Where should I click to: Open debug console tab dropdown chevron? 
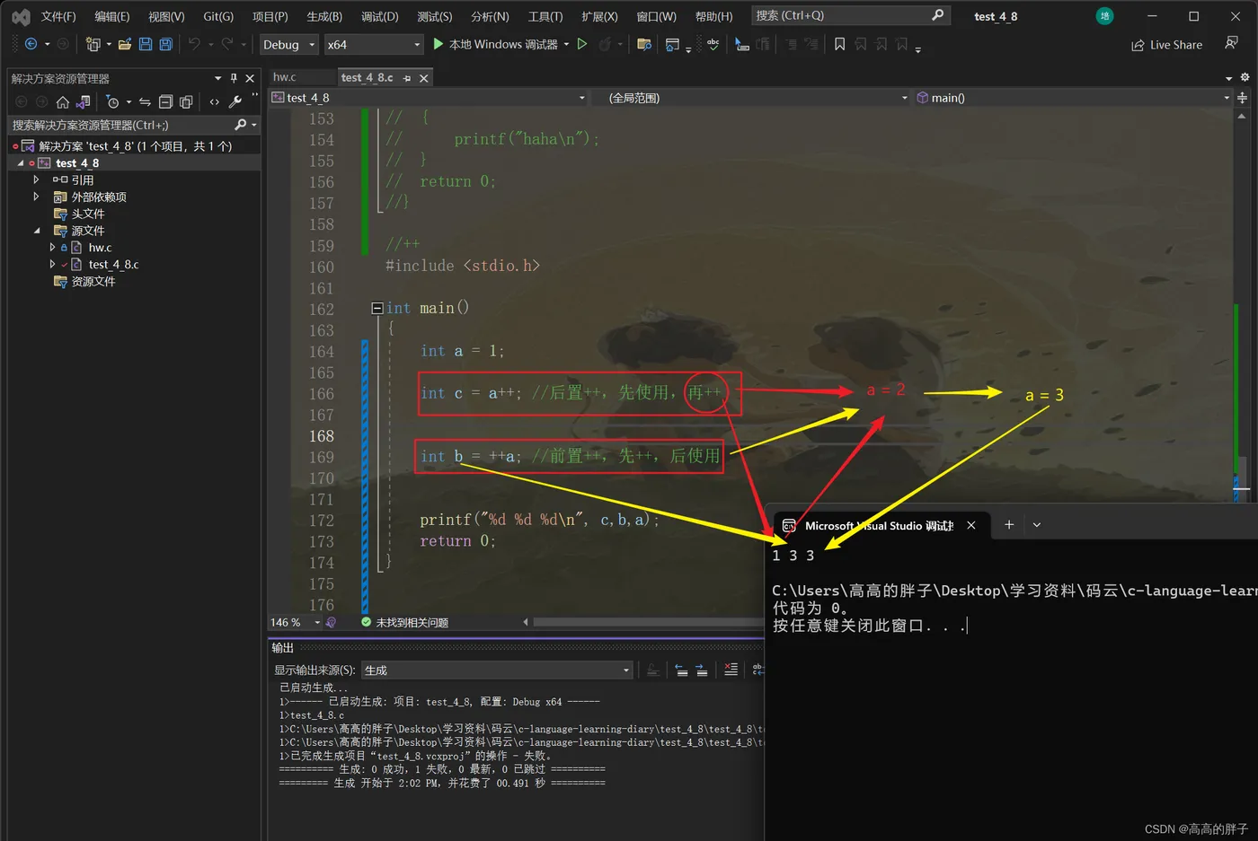tap(1036, 525)
